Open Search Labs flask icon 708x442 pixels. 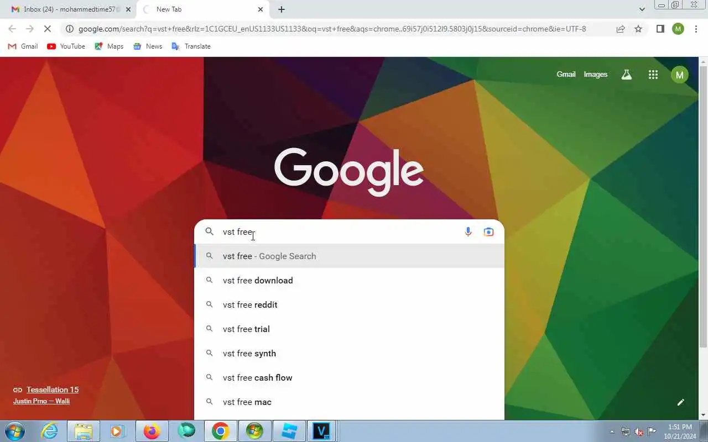coord(627,75)
